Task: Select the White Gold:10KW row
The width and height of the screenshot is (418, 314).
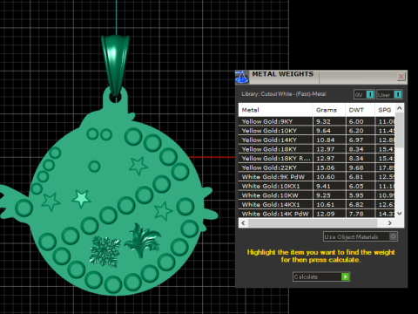Action: tap(317, 195)
